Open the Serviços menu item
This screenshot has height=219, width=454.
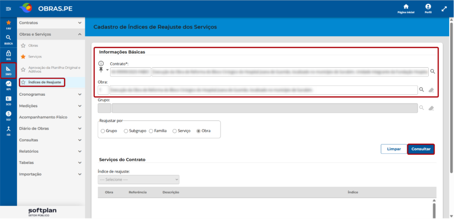(x=35, y=57)
